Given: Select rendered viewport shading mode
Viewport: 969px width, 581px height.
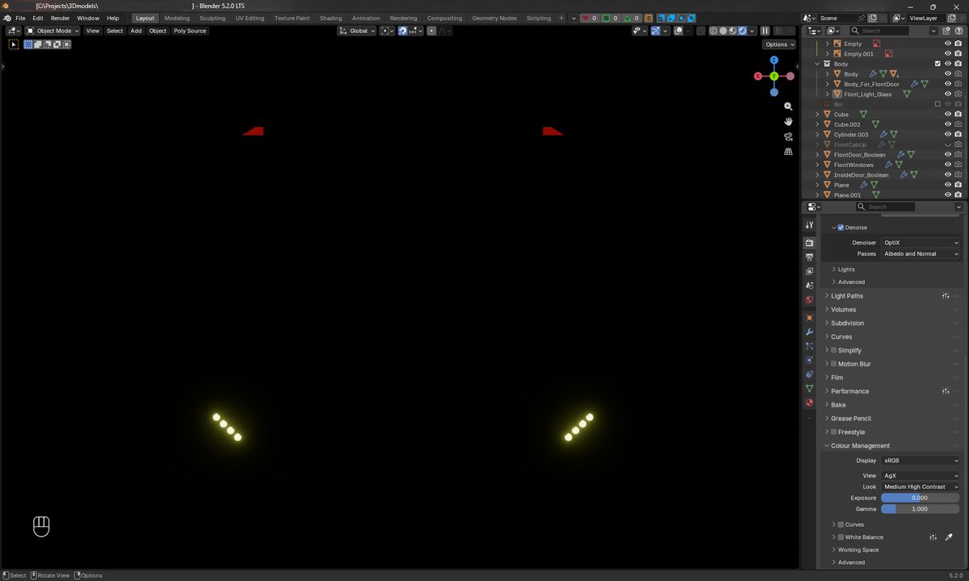Looking at the screenshot, I should (x=742, y=31).
